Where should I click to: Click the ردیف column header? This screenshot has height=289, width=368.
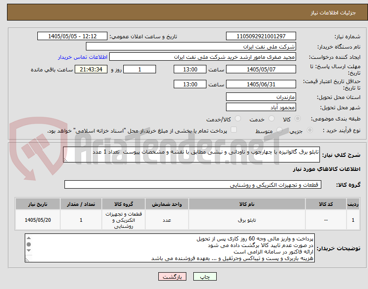[353, 204]
